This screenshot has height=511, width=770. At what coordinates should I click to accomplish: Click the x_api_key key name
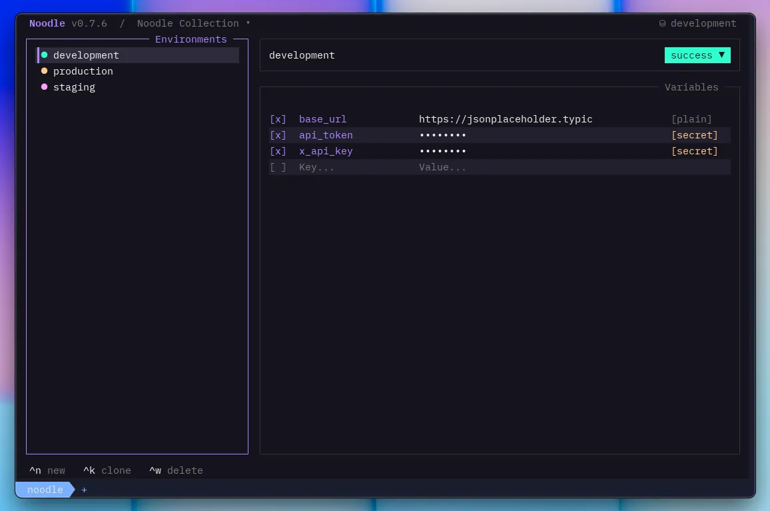click(x=326, y=151)
